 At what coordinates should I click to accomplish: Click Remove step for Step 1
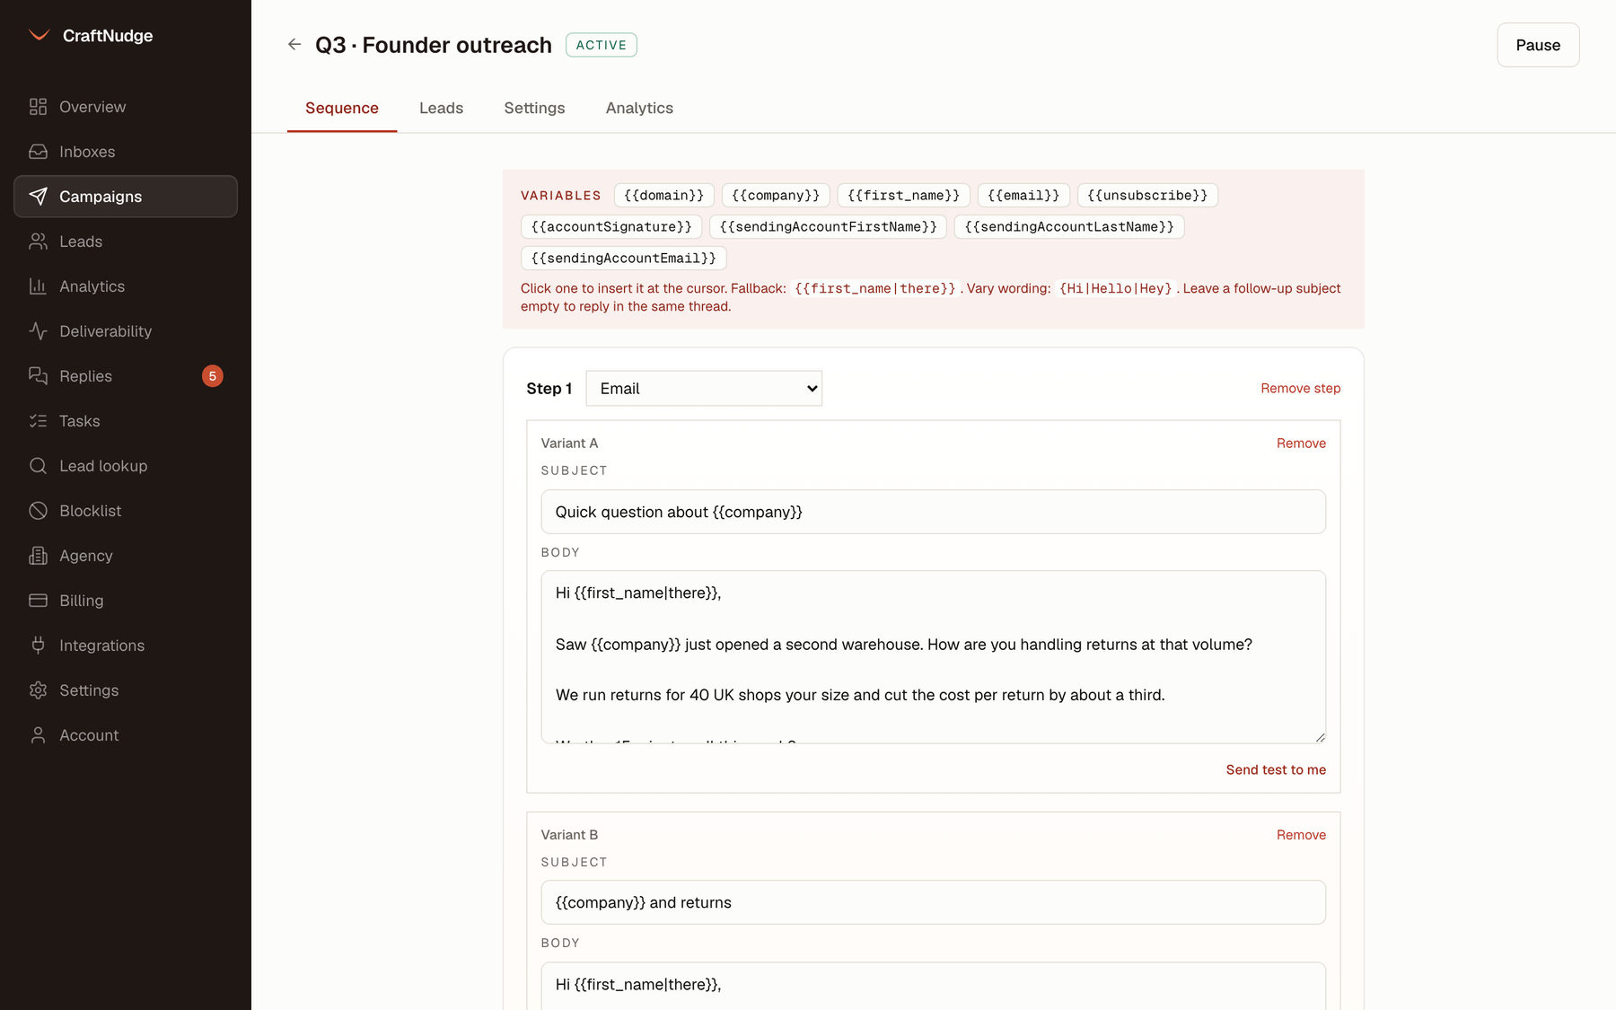point(1301,389)
